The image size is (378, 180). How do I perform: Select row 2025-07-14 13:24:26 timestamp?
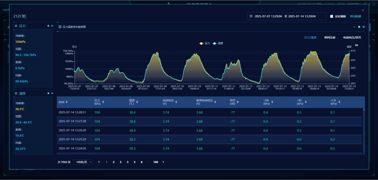coord(72,149)
